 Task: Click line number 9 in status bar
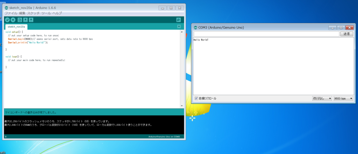(x=6, y=137)
